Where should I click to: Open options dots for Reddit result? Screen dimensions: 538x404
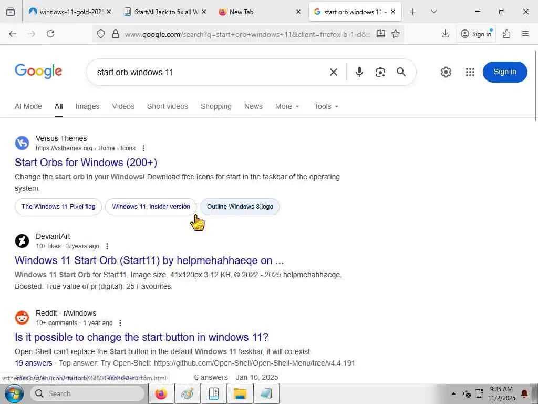click(120, 323)
